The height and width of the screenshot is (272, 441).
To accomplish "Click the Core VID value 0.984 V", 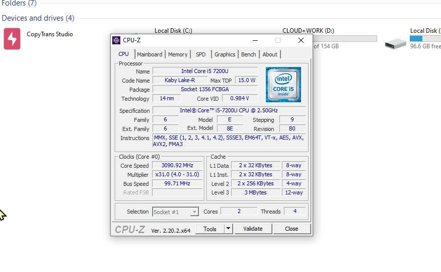I will pos(240,98).
